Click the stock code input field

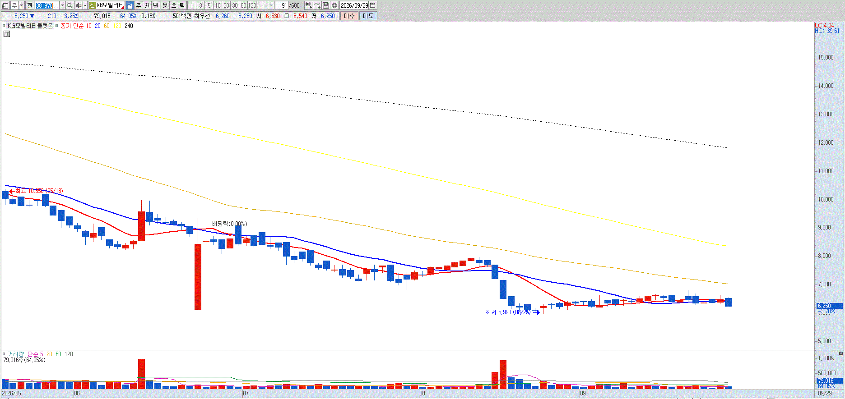(x=47, y=5)
